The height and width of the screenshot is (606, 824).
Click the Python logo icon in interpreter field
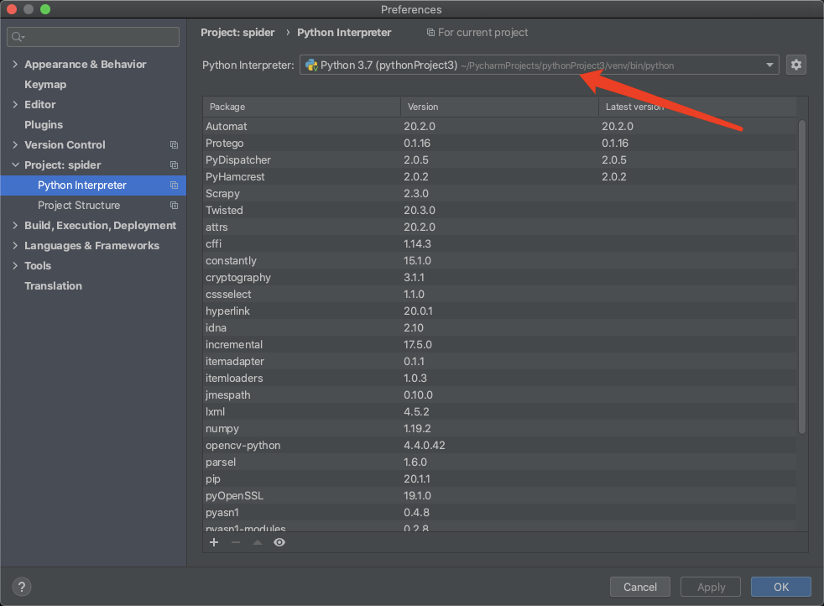[311, 65]
